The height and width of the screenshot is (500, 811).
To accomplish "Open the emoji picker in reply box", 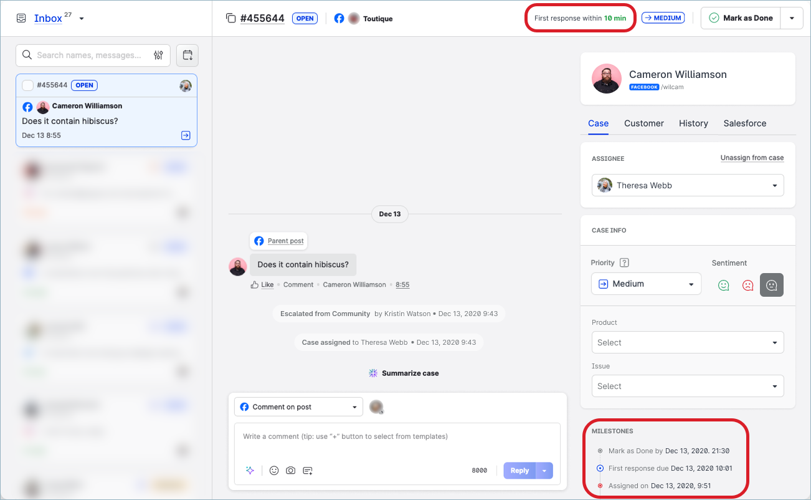I will pyautogui.click(x=274, y=471).
